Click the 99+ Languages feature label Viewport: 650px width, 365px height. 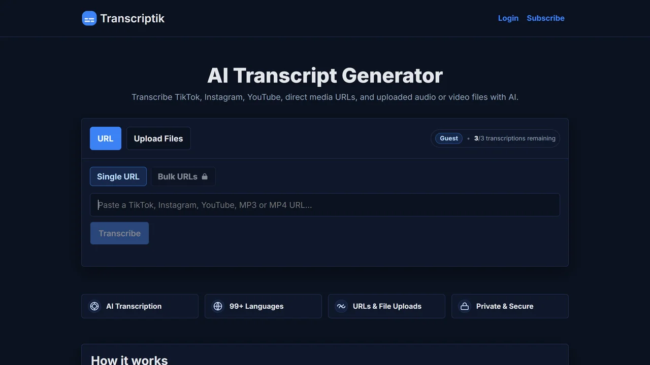[x=256, y=306]
